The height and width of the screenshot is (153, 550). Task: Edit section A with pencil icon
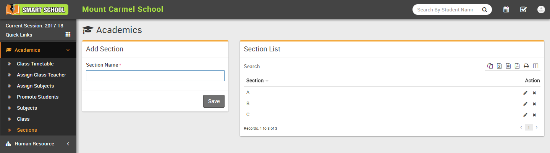click(x=525, y=93)
